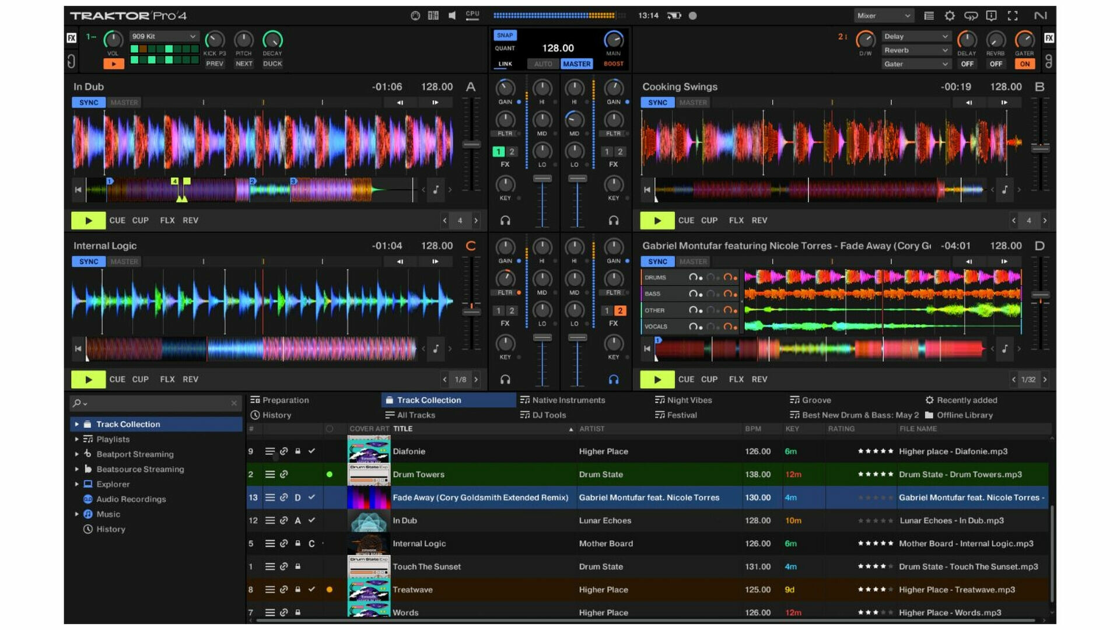Toggle FX assign 2 on Deck D channel
This screenshot has width=1120, height=630.
[620, 311]
